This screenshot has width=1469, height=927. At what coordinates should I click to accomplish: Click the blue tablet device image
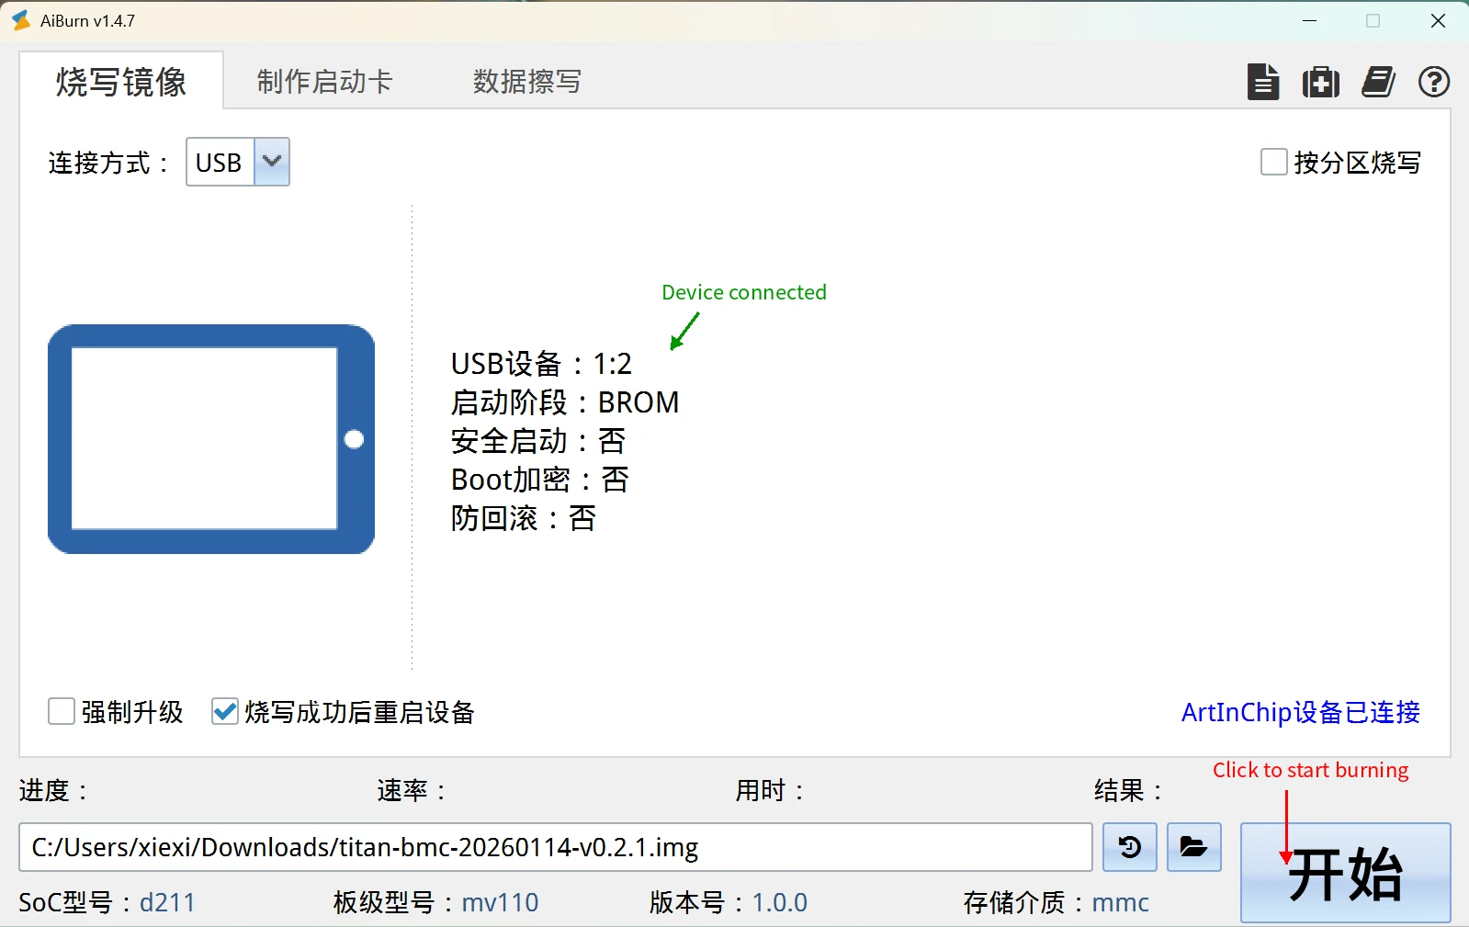click(210, 438)
